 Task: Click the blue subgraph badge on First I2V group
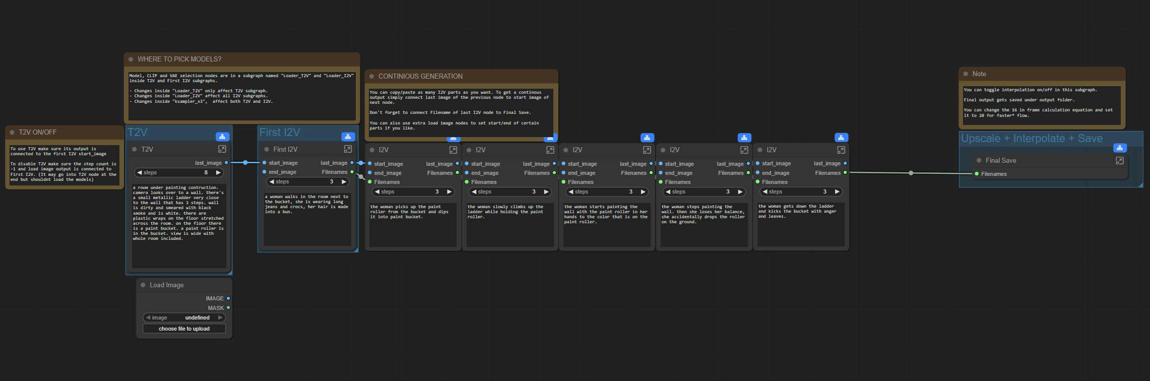tap(348, 137)
